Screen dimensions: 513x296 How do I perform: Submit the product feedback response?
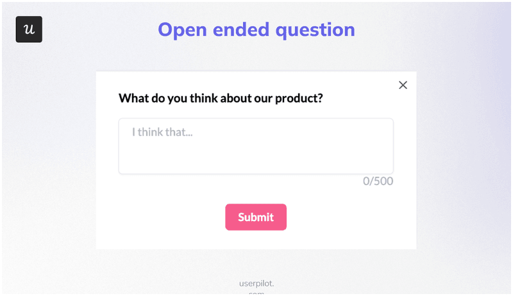click(255, 217)
